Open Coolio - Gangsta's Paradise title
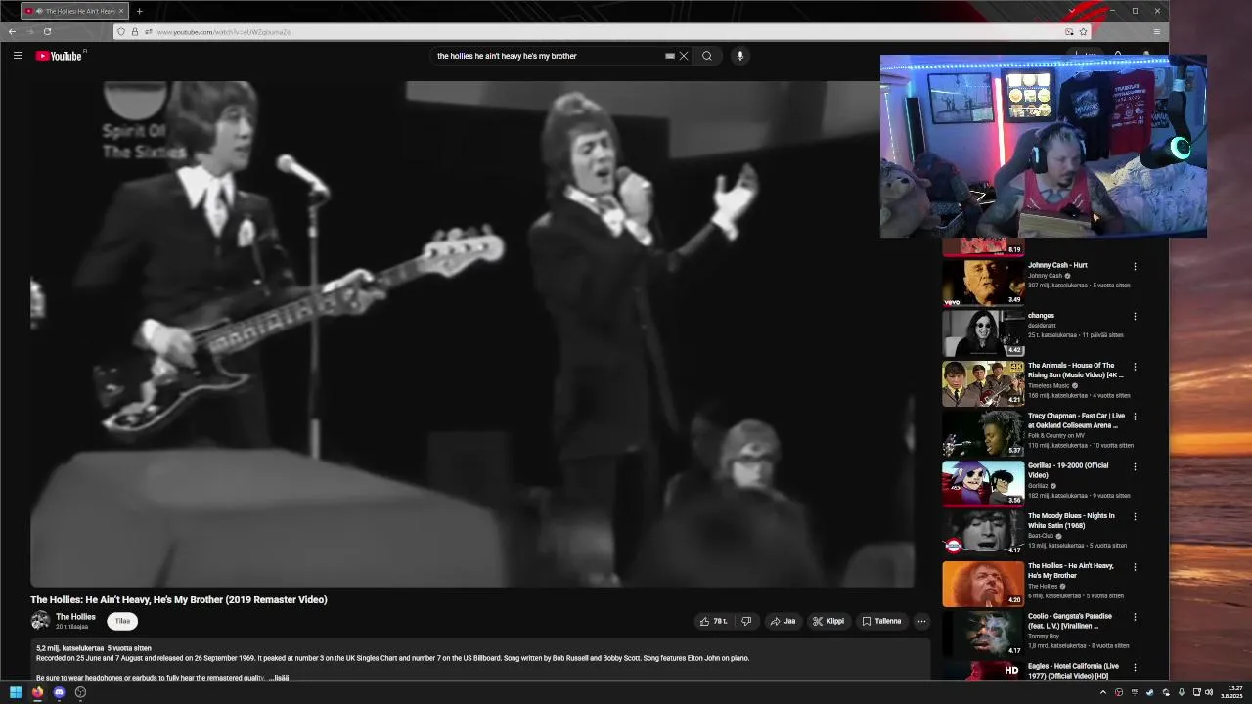This screenshot has height=704, width=1252. pyautogui.click(x=1070, y=621)
